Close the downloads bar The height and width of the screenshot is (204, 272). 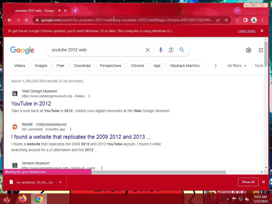pyautogui.click(x=263, y=182)
